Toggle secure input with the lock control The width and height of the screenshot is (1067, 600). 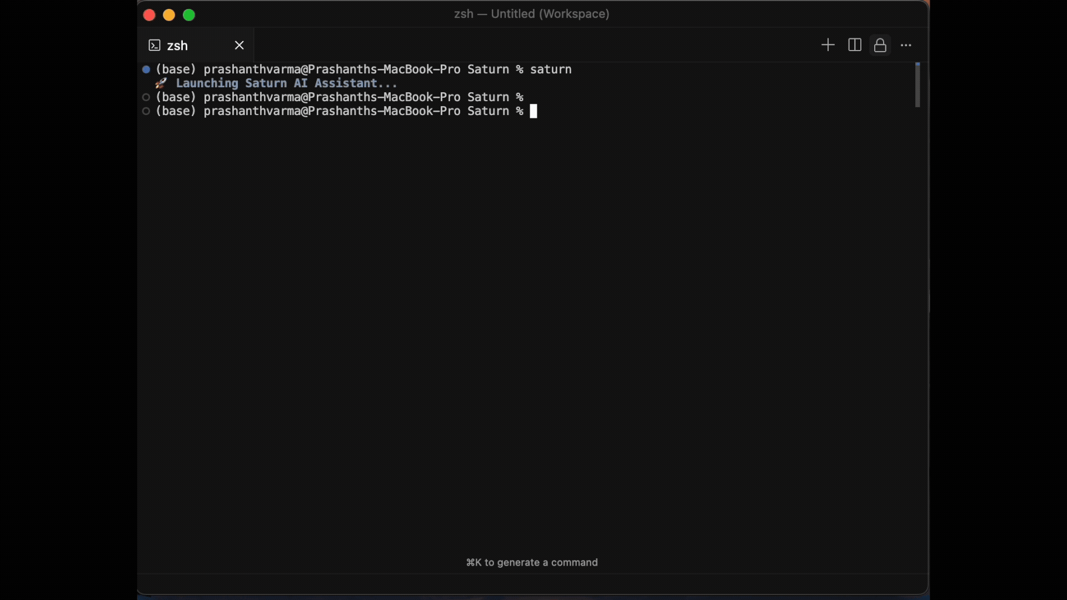click(x=880, y=45)
